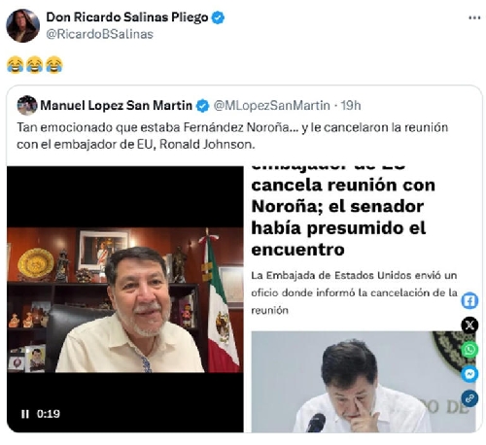Click the Manuel Lopez San Martin display name
Screen dimensions: 486x445
116,105
